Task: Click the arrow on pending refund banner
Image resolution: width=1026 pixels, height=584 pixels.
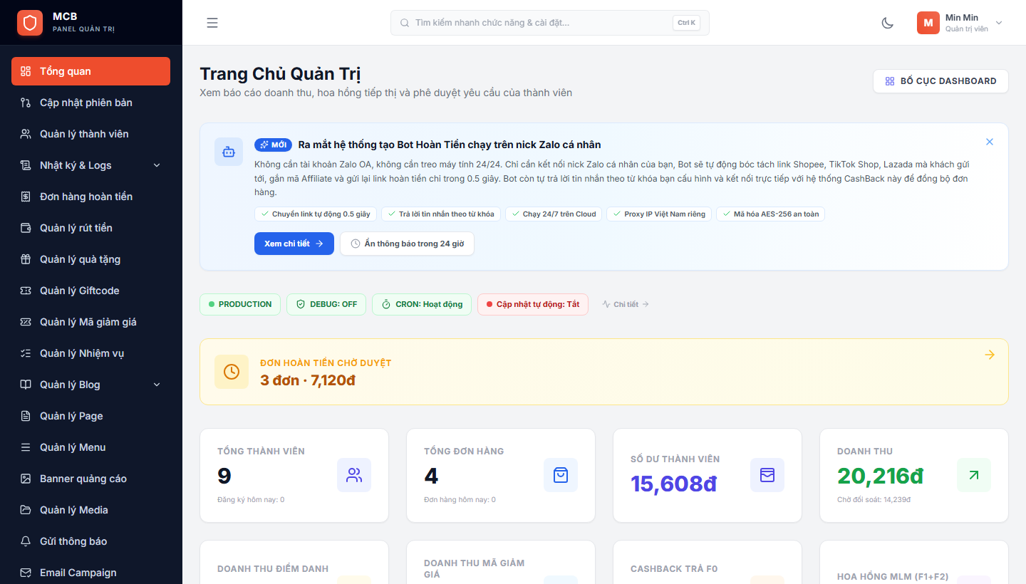Action: 990,355
